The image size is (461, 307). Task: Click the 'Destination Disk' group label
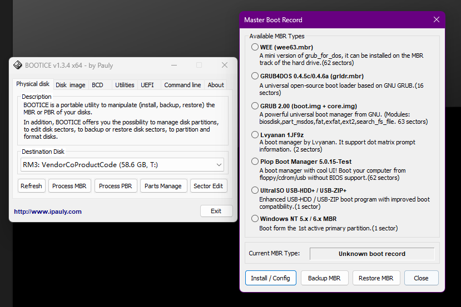point(43,152)
